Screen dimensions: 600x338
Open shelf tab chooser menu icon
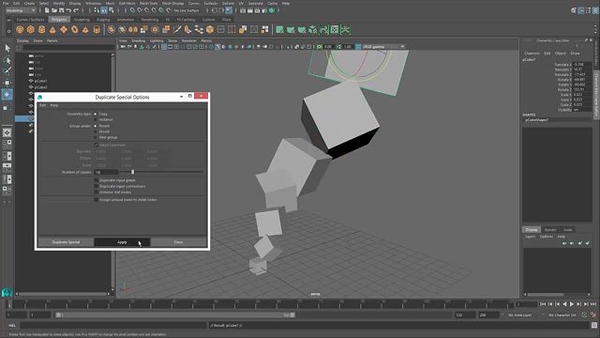point(8,20)
